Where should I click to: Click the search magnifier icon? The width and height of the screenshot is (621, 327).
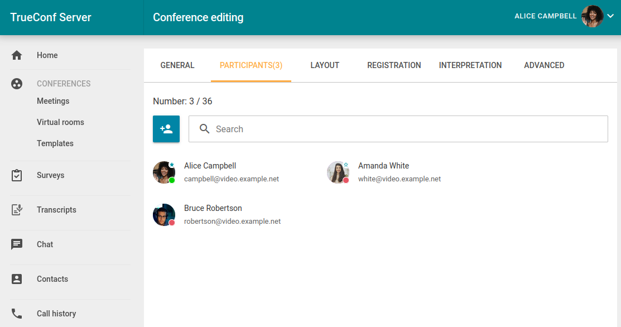205,129
